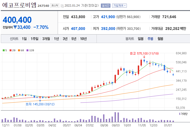Select the 1년 line chart tab
Image resolution: width=190 pixels, height=130 pixels.
(56, 39)
